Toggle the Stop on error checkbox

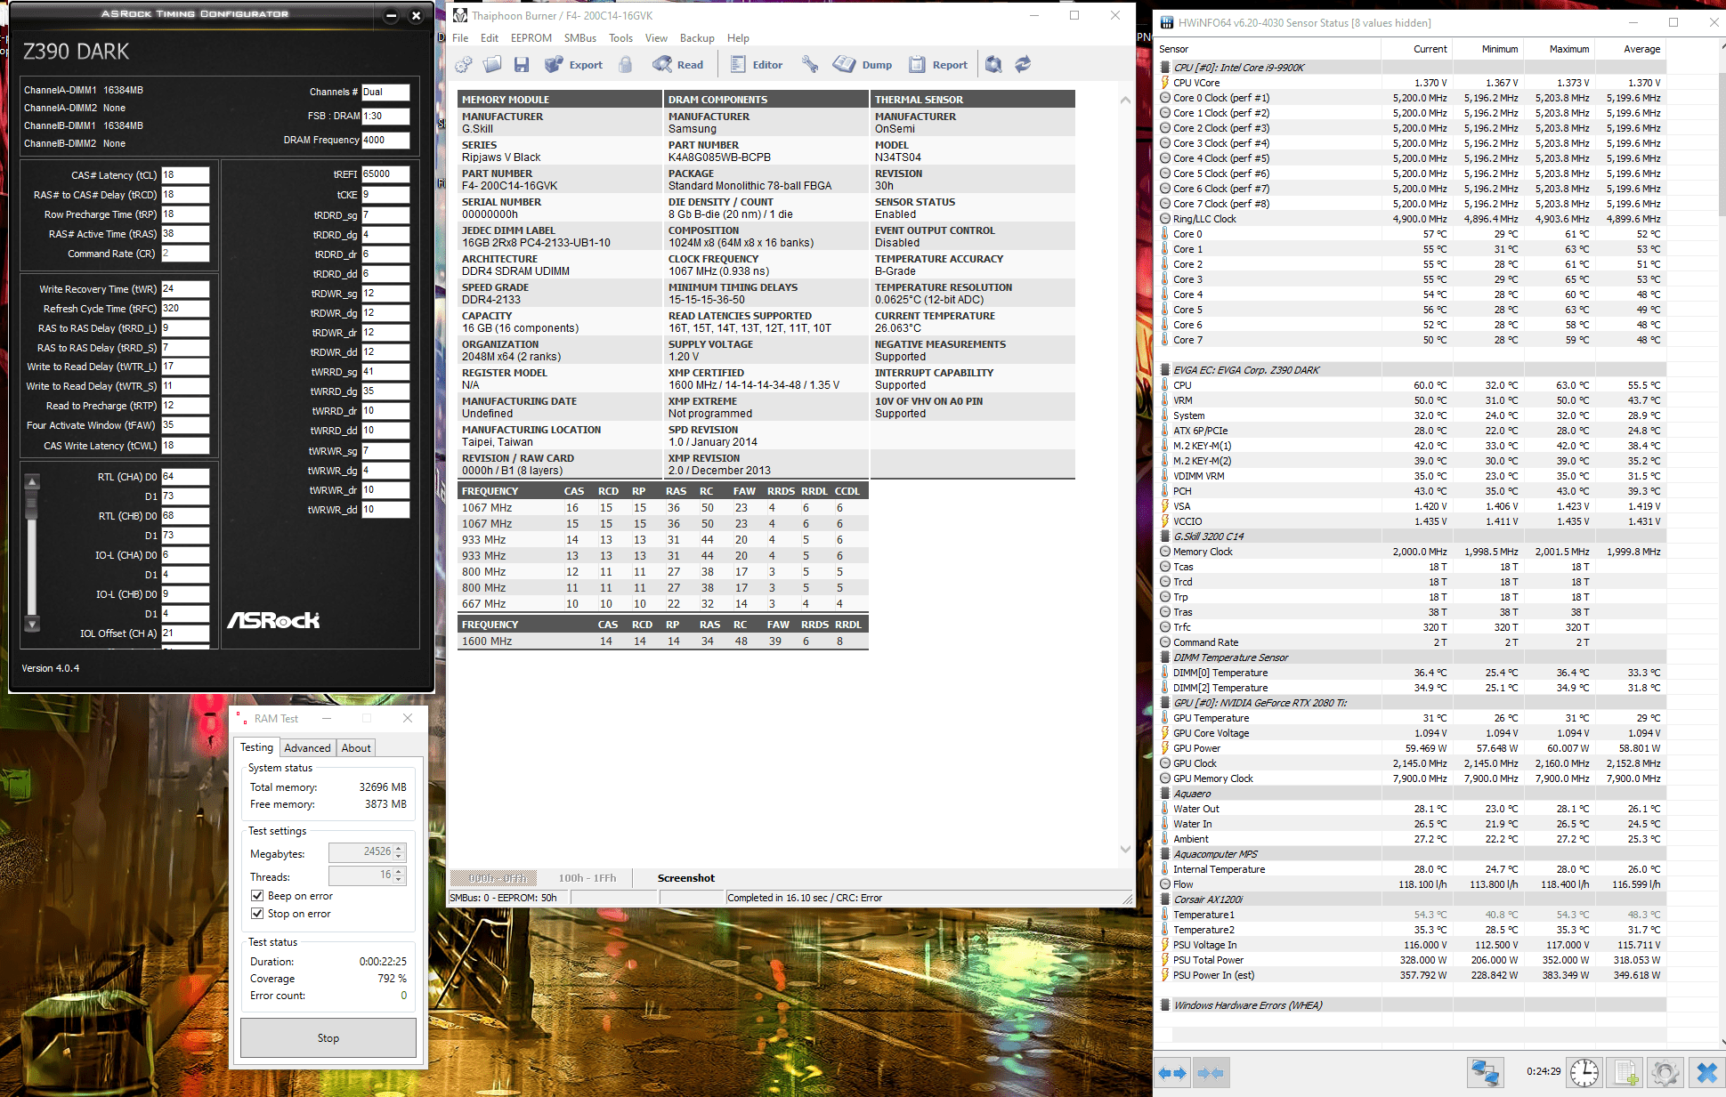click(x=257, y=914)
